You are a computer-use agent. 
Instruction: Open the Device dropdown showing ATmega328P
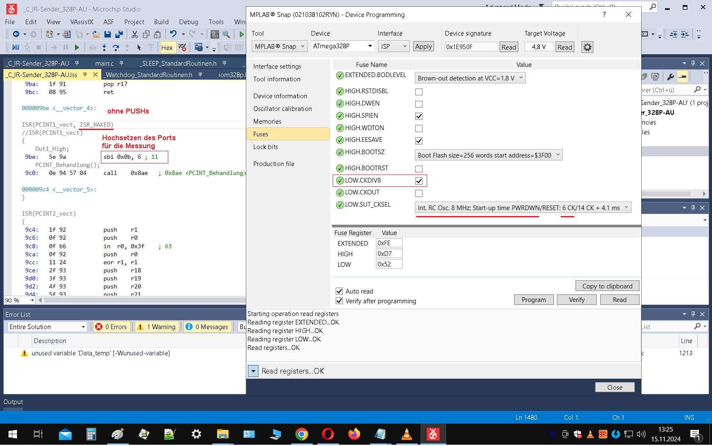point(342,46)
